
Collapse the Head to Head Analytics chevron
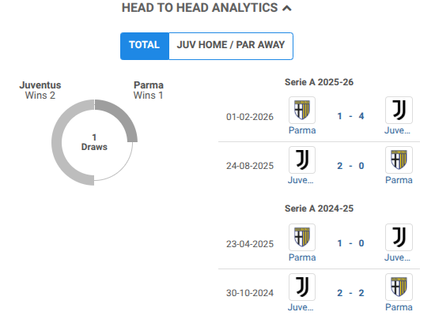click(287, 9)
